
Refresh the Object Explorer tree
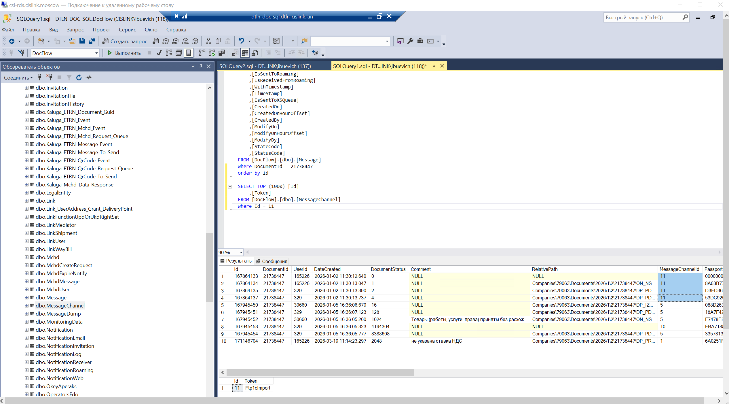click(79, 78)
